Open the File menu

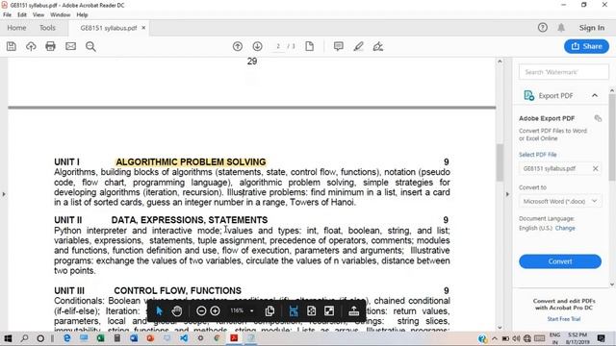(7, 15)
